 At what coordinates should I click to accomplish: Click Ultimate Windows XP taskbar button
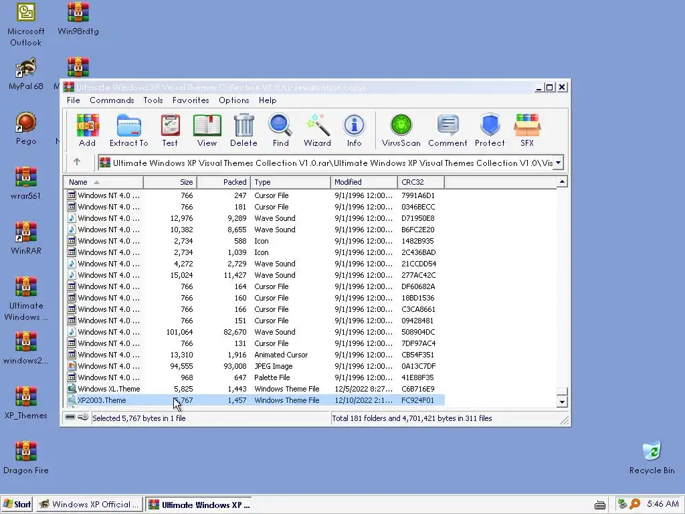(x=199, y=505)
